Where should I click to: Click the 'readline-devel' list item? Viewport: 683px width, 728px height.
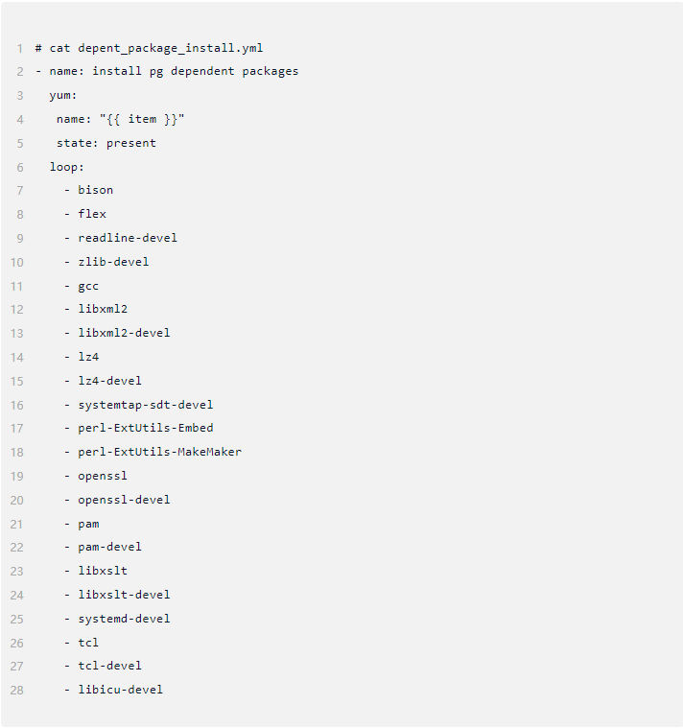128,238
